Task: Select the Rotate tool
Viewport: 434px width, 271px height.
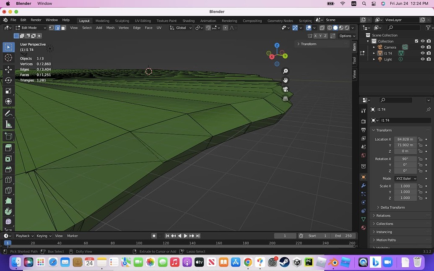Action: tap(8, 80)
